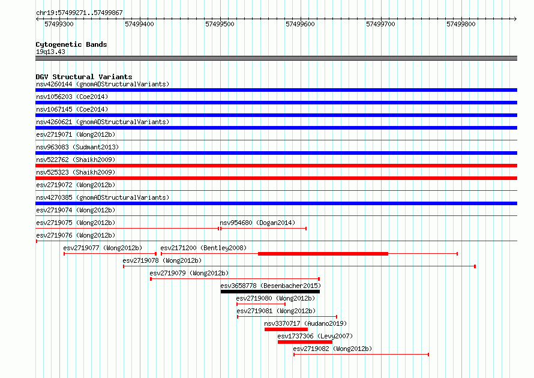Click the blue bar for nsv1056203
Screen dimensions: 534x378
(276, 103)
